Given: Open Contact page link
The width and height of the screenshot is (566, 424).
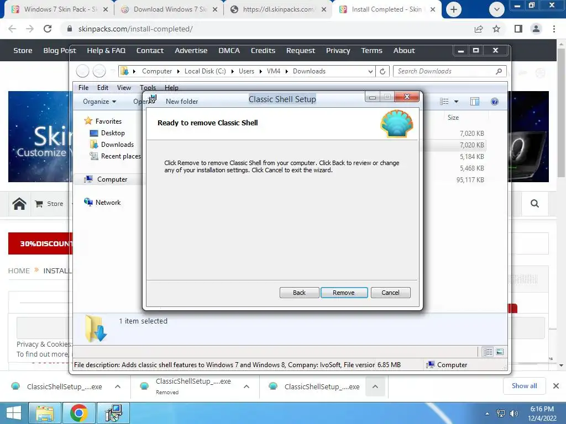Looking at the screenshot, I should 150,50.
